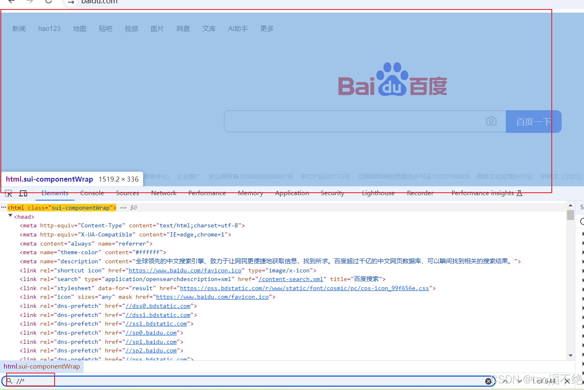Screen dimensions: 584x390
Task: Focus the DevTools find input containing //*
Action: (x=248, y=381)
